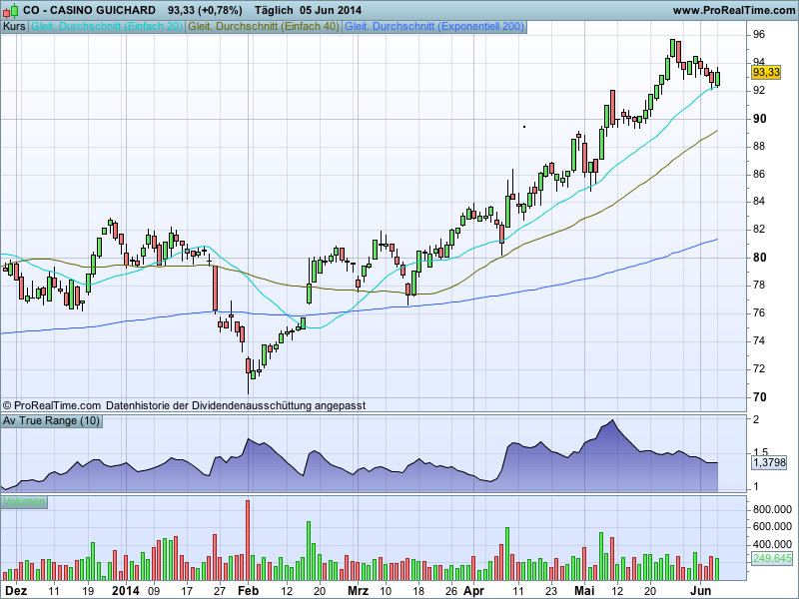Click the ATR axis value 2
799x599 pixels.
[x=756, y=419]
